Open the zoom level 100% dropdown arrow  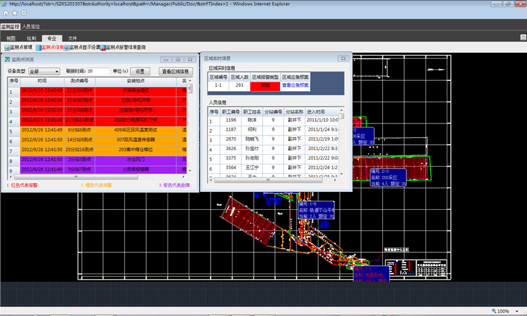tap(518, 311)
